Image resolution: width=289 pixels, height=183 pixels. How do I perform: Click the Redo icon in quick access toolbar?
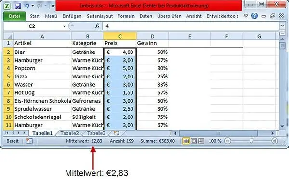(x=40, y=6)
